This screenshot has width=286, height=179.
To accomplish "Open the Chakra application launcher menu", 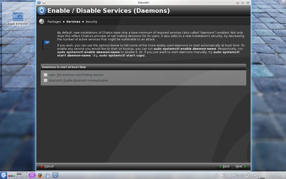I will coord(3,175).
